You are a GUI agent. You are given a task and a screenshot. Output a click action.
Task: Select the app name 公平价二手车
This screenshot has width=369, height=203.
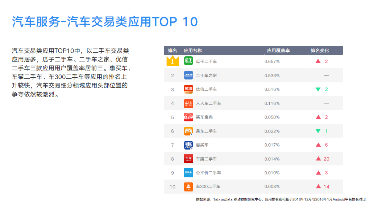click(x=208, y=173)
